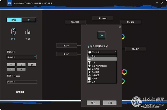
Task: Select the 默认-左键 button assignment
Action: [x=75, y=22]
